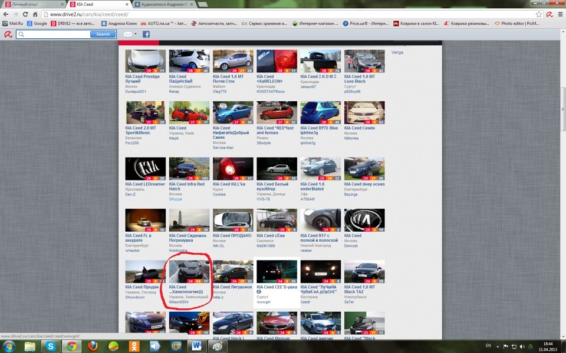Click the volume speaker tray icon
Screen dimensions: 566x353
tap(522, 347)
